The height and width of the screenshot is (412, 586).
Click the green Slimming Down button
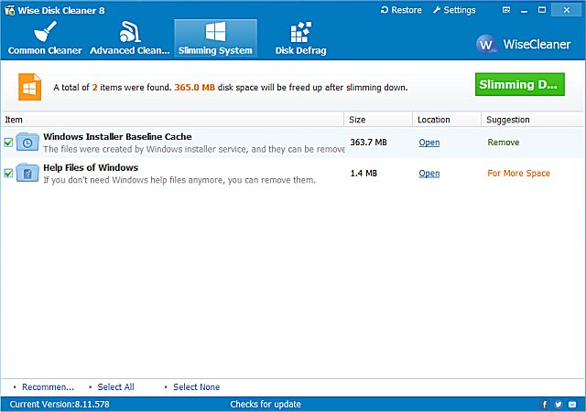point(520,84)
